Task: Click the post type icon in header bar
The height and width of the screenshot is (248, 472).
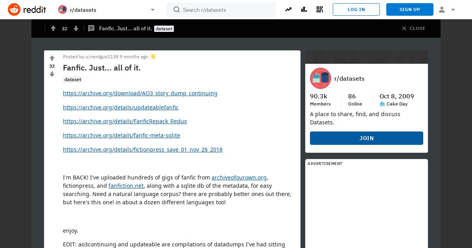Action: click(91, 28)
